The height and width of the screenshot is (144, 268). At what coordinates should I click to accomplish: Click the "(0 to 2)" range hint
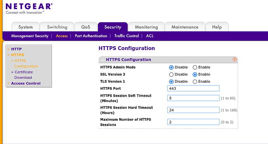pos(227,122)
